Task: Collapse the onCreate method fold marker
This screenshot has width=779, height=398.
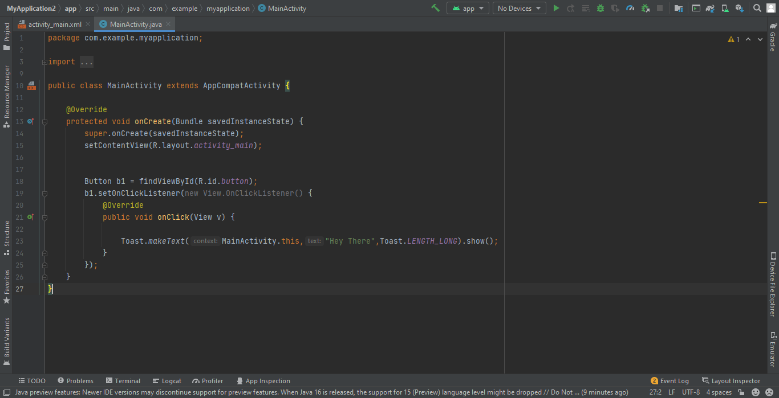Action: point(44,121)
